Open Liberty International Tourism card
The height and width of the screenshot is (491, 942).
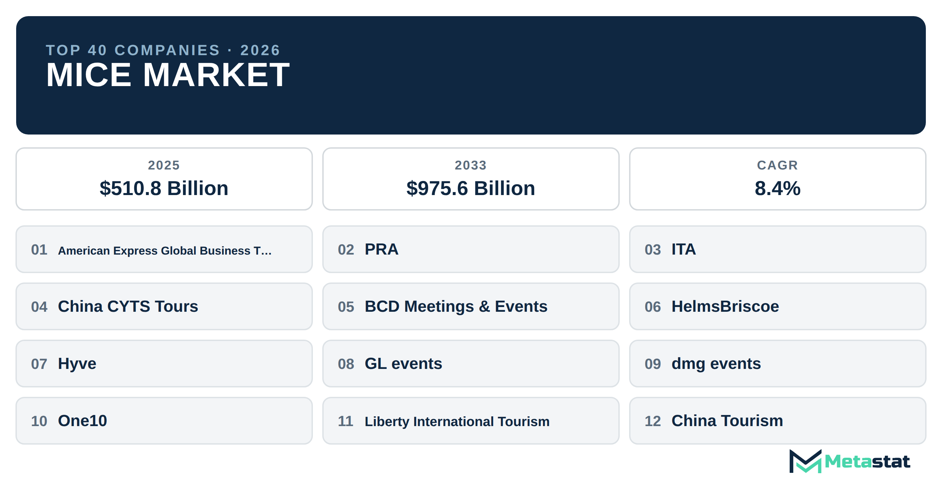tap(471, 421)
